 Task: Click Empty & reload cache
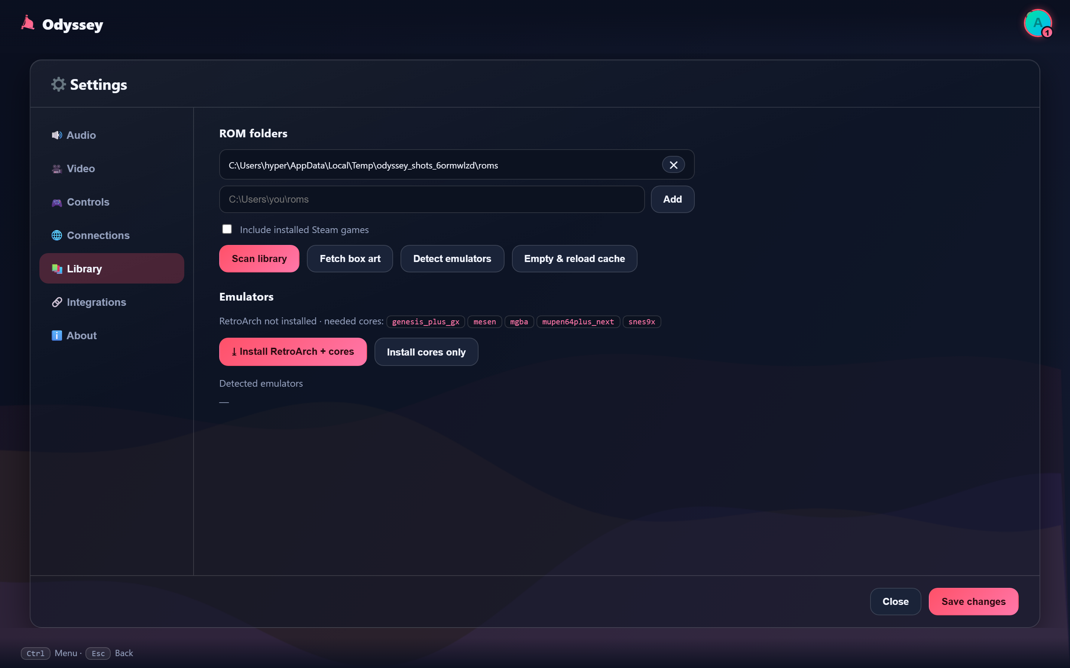(x=574, y=258)
